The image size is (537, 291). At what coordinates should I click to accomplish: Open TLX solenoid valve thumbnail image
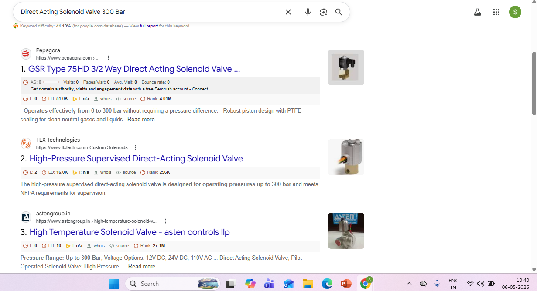[346, 157]
